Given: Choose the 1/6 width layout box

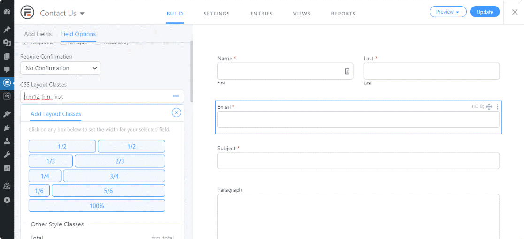Looking at the screenshot, I should click(x=39, y=191).
